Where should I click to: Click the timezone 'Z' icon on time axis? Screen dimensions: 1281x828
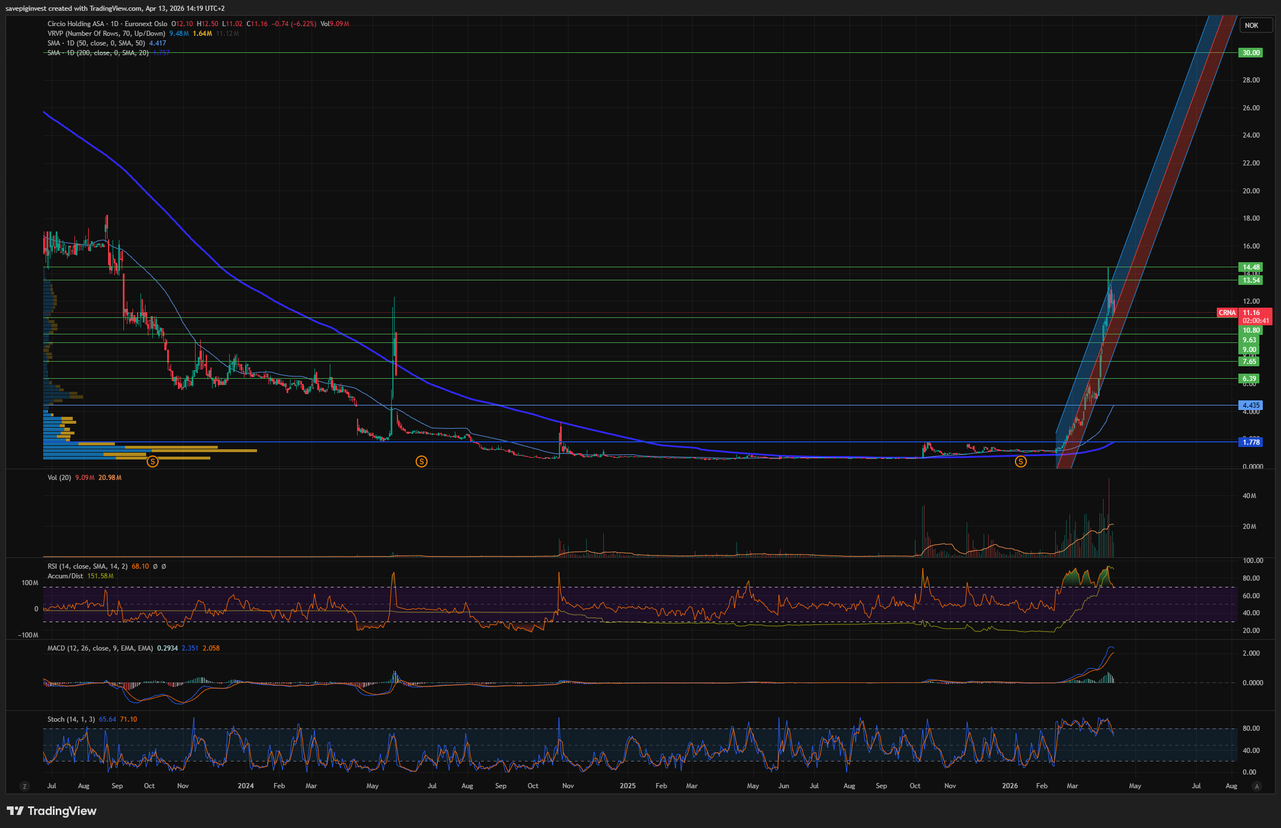click(x=24, y=786)
